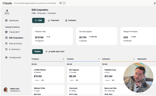Click the Pipeline Total summary card
Screen dimensions: 156x96
click(52, 36)
